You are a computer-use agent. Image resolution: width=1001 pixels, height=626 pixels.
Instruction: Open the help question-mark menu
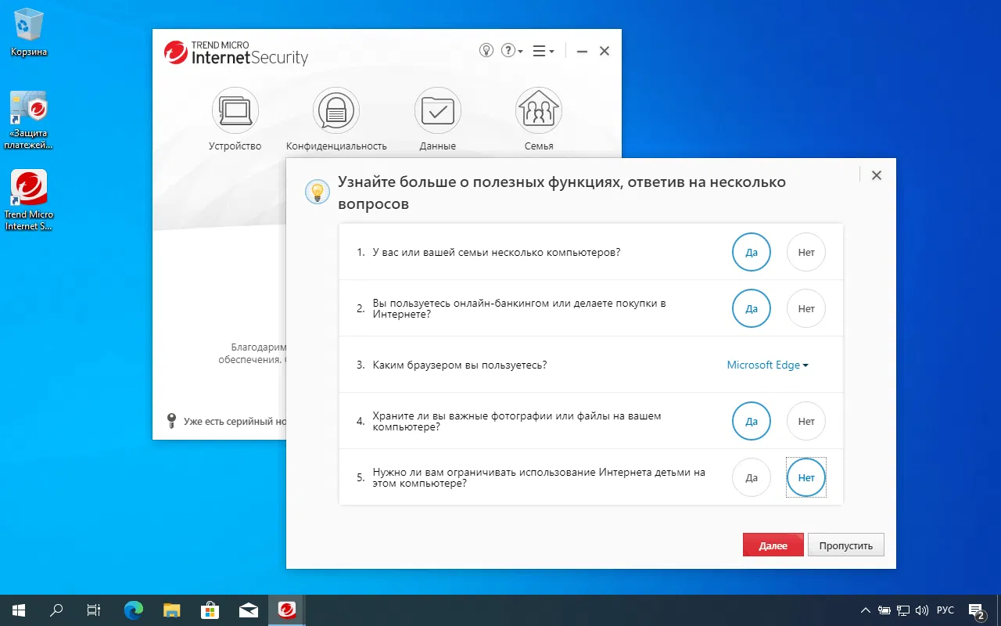tap(512, 51)
